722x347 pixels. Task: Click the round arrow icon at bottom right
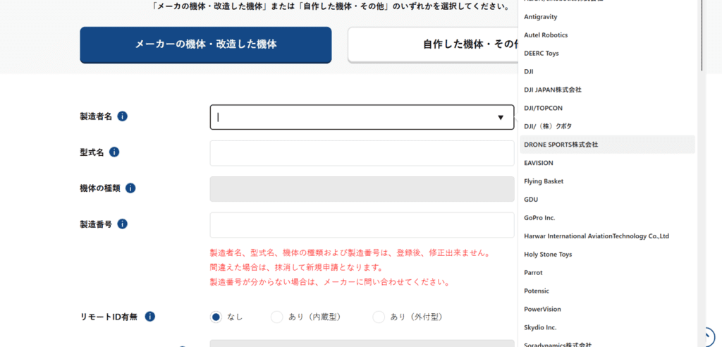[708, 336]
